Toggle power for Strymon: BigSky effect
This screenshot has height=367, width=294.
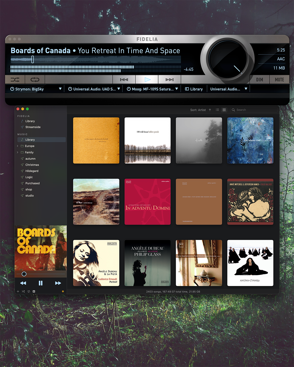(12, 89)
